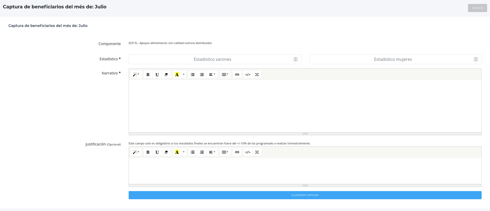490x211 pixels.
Task: Toggle fullscreen in Justificación editor
Action: pos(257,152)
